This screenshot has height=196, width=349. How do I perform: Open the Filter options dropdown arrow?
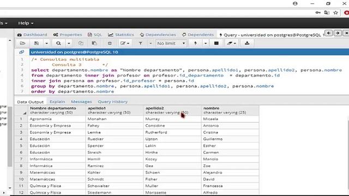151,44
